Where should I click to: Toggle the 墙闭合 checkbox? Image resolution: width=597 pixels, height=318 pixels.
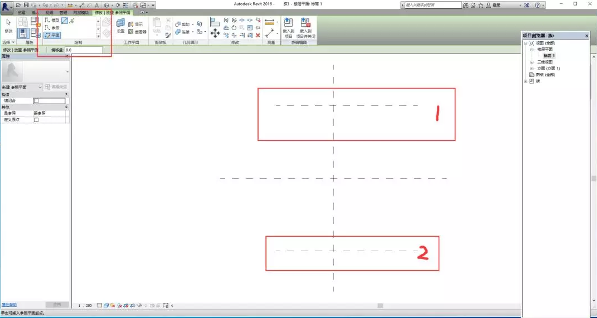[36, 101]
